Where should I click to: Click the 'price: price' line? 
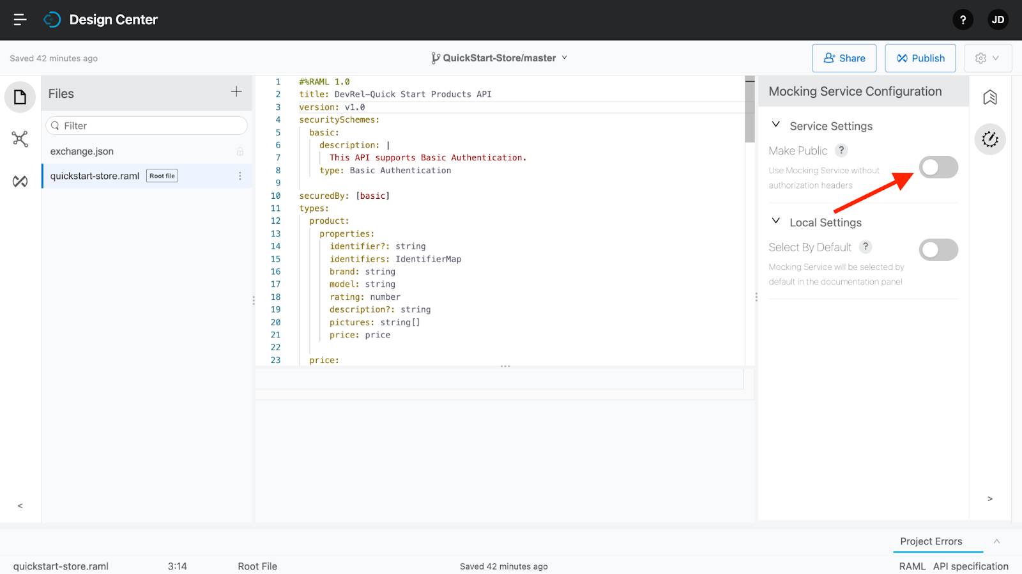[360, 335]
